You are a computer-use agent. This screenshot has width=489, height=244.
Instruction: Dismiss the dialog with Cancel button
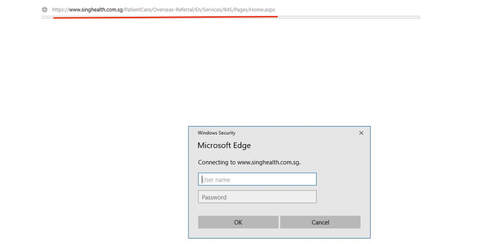pyautogui.click(x=320, y=222)
